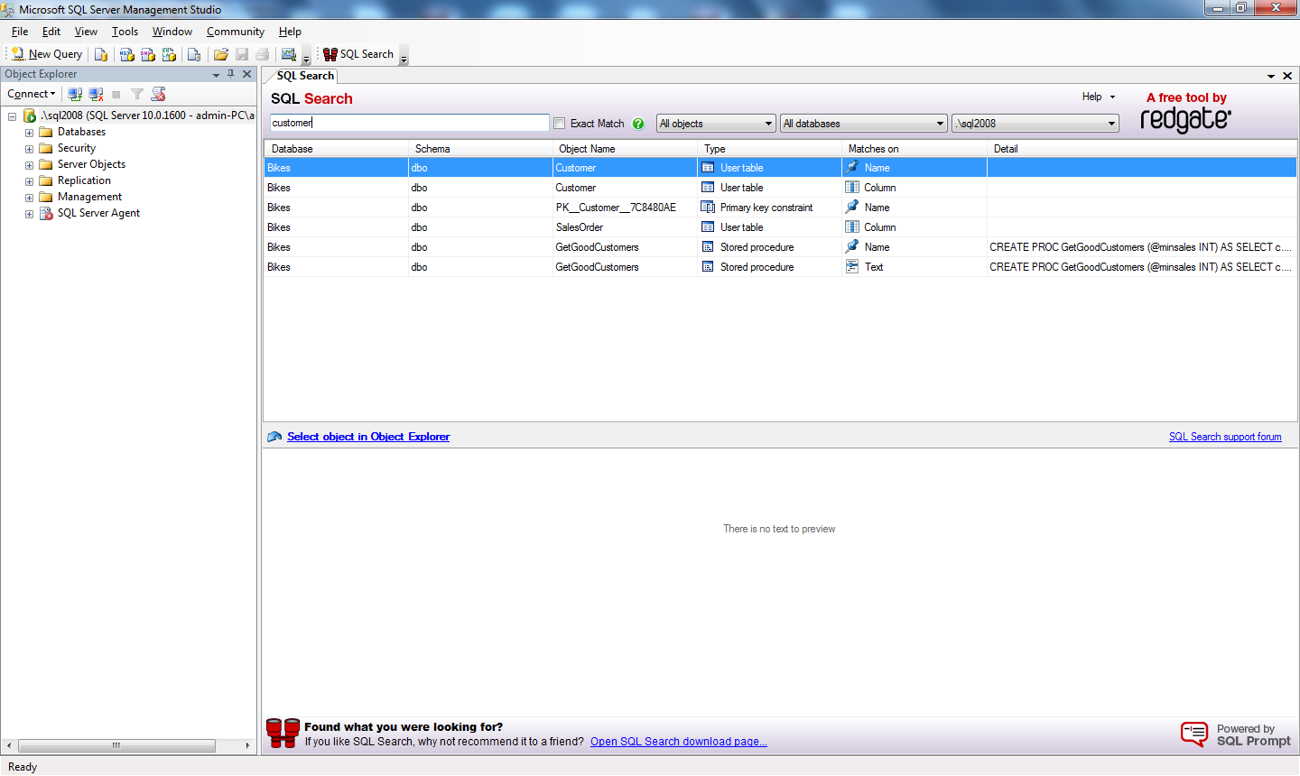Click the Print icon in toolbar
1300x776 pixels.
pyautogui.click(x=263, y=54)
